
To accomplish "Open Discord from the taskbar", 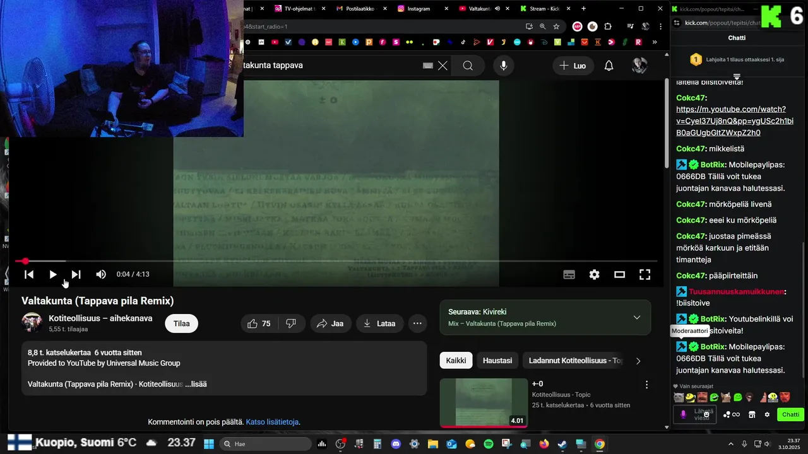I will (396, 444).
